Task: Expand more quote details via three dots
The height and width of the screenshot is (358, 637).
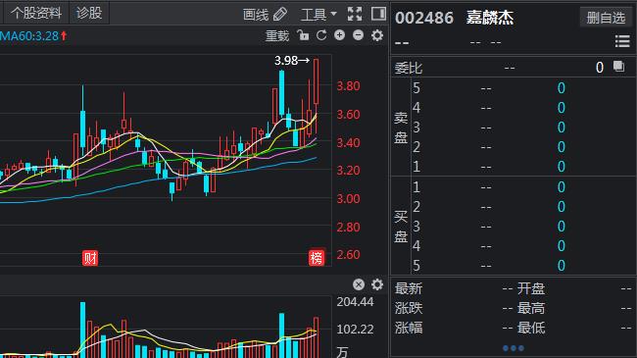Action: coord(514,348)
